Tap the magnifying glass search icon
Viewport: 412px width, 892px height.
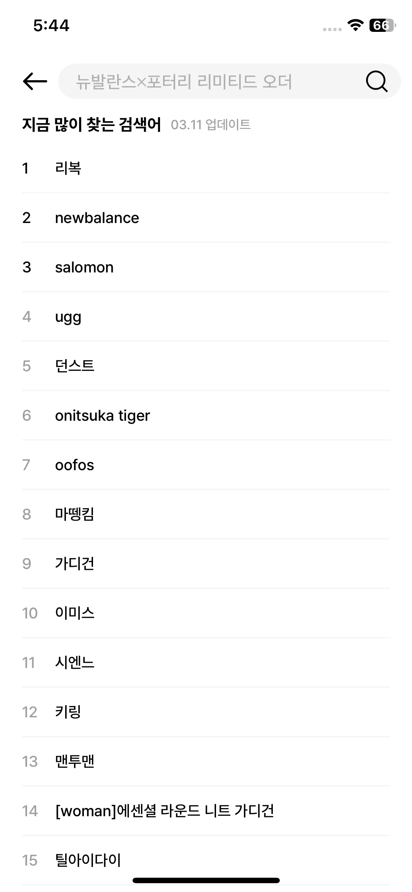(376, 81)
